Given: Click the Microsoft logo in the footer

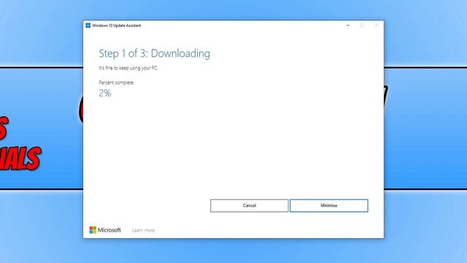Looking at the screenshot, I should point(105,230).
